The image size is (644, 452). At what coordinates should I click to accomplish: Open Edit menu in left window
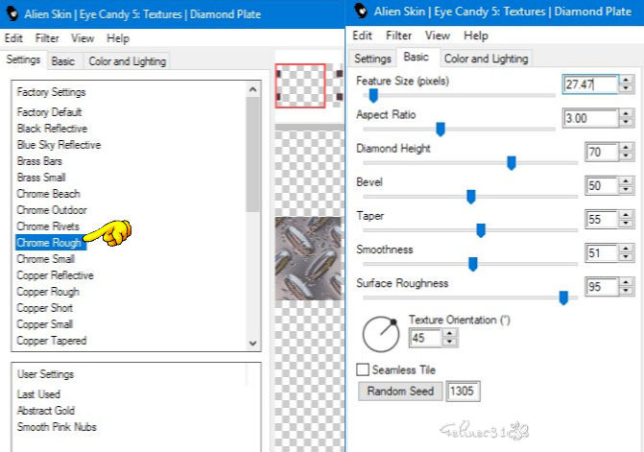pyautogui.click(x=13, y=38)
